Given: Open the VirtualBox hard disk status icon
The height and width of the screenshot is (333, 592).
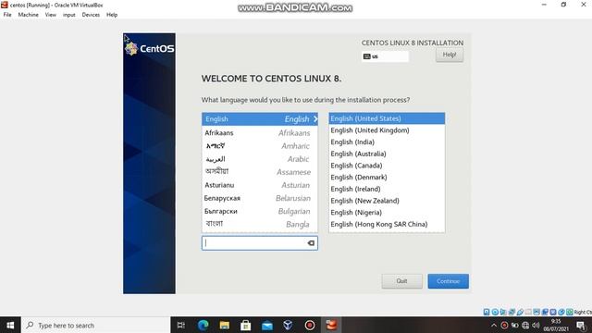Looking at the screenshot, I should (487, 312).
